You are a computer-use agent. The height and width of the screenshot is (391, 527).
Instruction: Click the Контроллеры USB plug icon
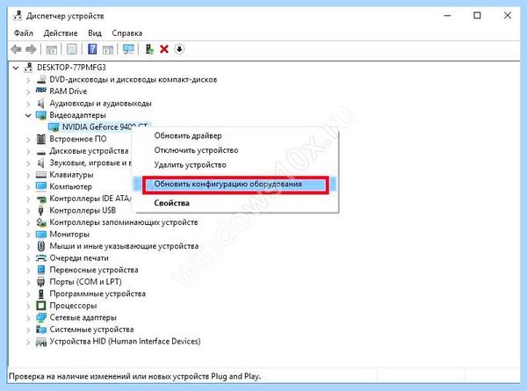pos(41,211)
